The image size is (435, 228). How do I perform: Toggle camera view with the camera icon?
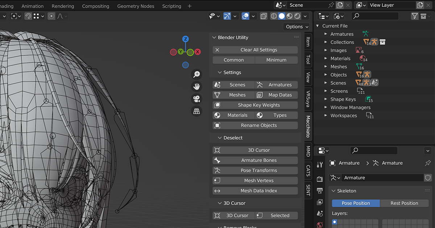[x=196, y=99]
